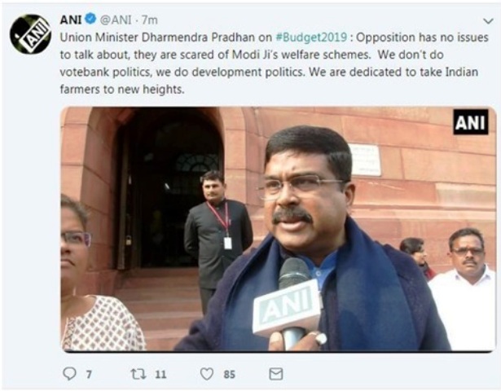Expand the tweet options chevron

(x=488, y=21)
